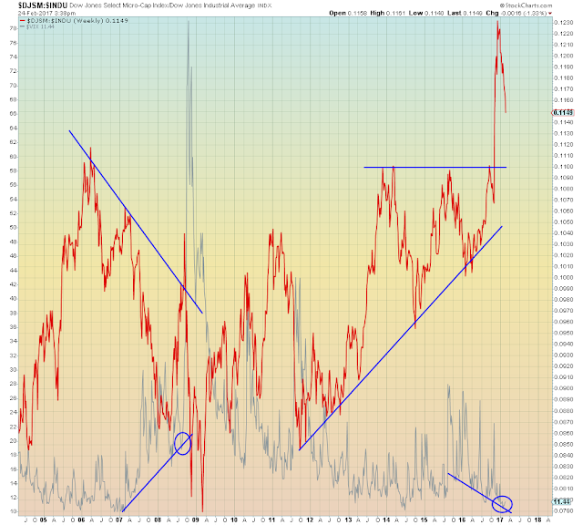Click the High 0.1161 value
This screenshot has width=583, height=525.
(x=388, y=13)
